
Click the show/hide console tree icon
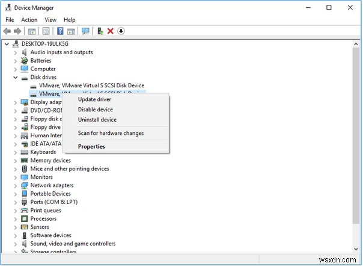(x=32, y=31)
